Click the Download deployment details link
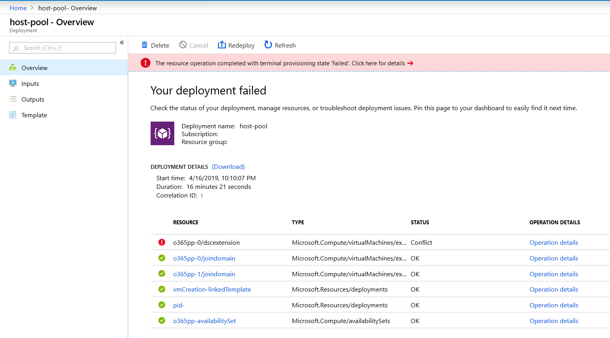The height and width of the screenshot is (338, 610). [x=228, y=167]
